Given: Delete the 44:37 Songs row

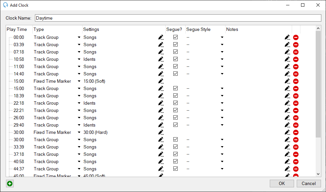Looking at the screenshot, I should tap(296, 169).
